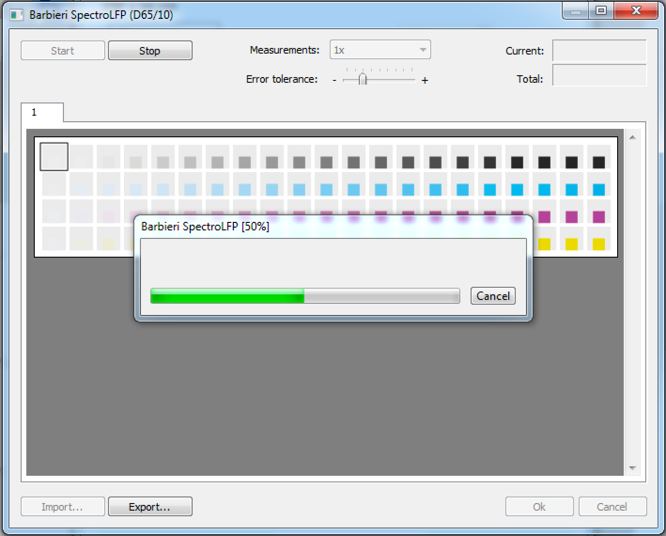Cancel the SpectroLFP progress dialog

(x=493, y=296)
